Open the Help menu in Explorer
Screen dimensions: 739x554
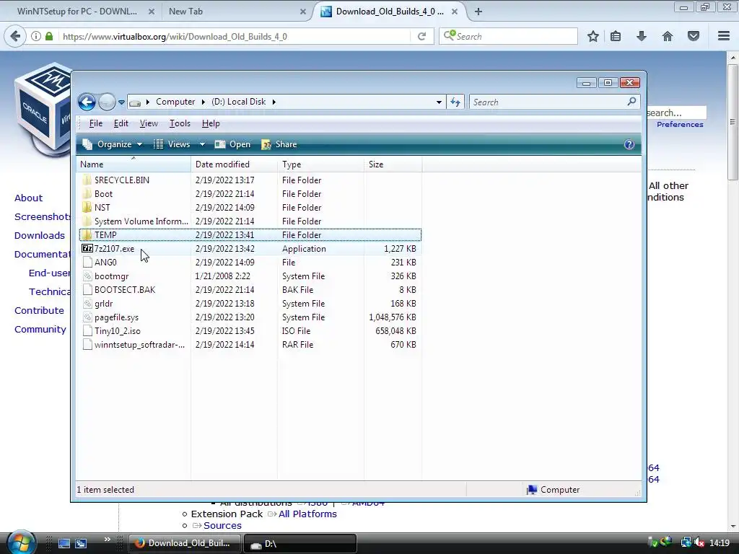(x=211, y=123)
